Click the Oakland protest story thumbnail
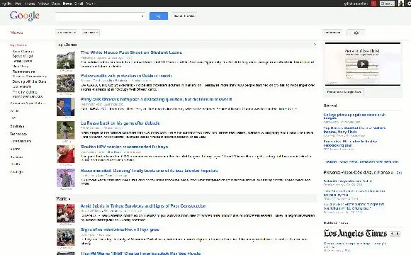The height and width of the screenshot is (255, 411). click(x=65, y=84)
